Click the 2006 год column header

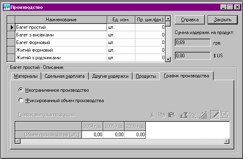(135, 127)
